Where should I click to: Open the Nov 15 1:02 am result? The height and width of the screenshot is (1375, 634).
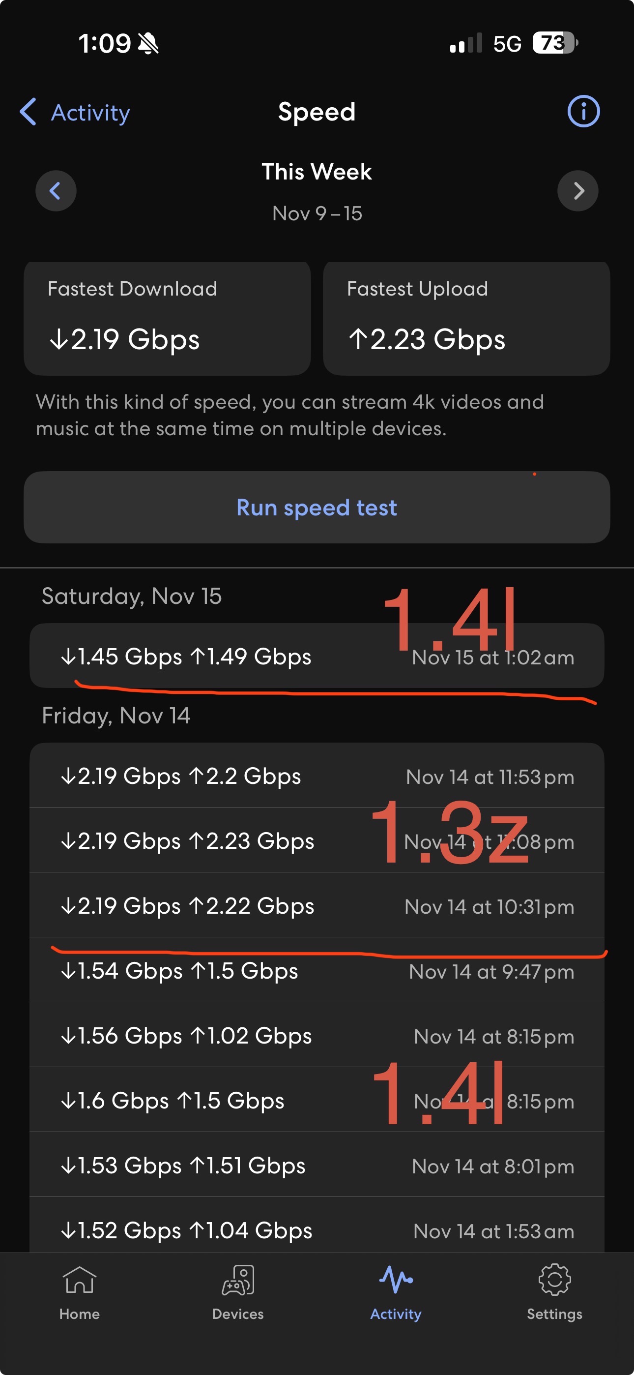pos(317,656)
